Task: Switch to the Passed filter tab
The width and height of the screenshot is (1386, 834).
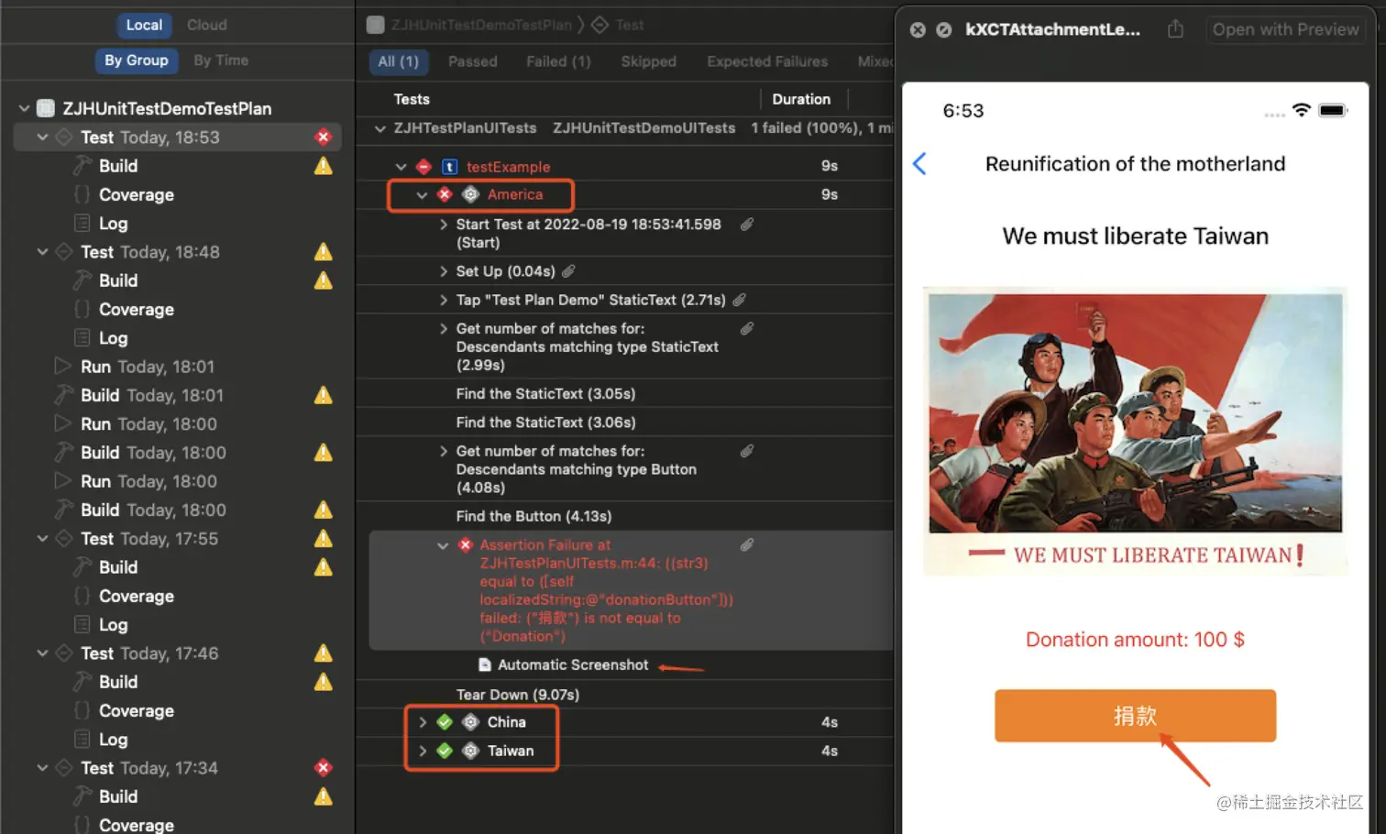Action: [x=472, y=61]
